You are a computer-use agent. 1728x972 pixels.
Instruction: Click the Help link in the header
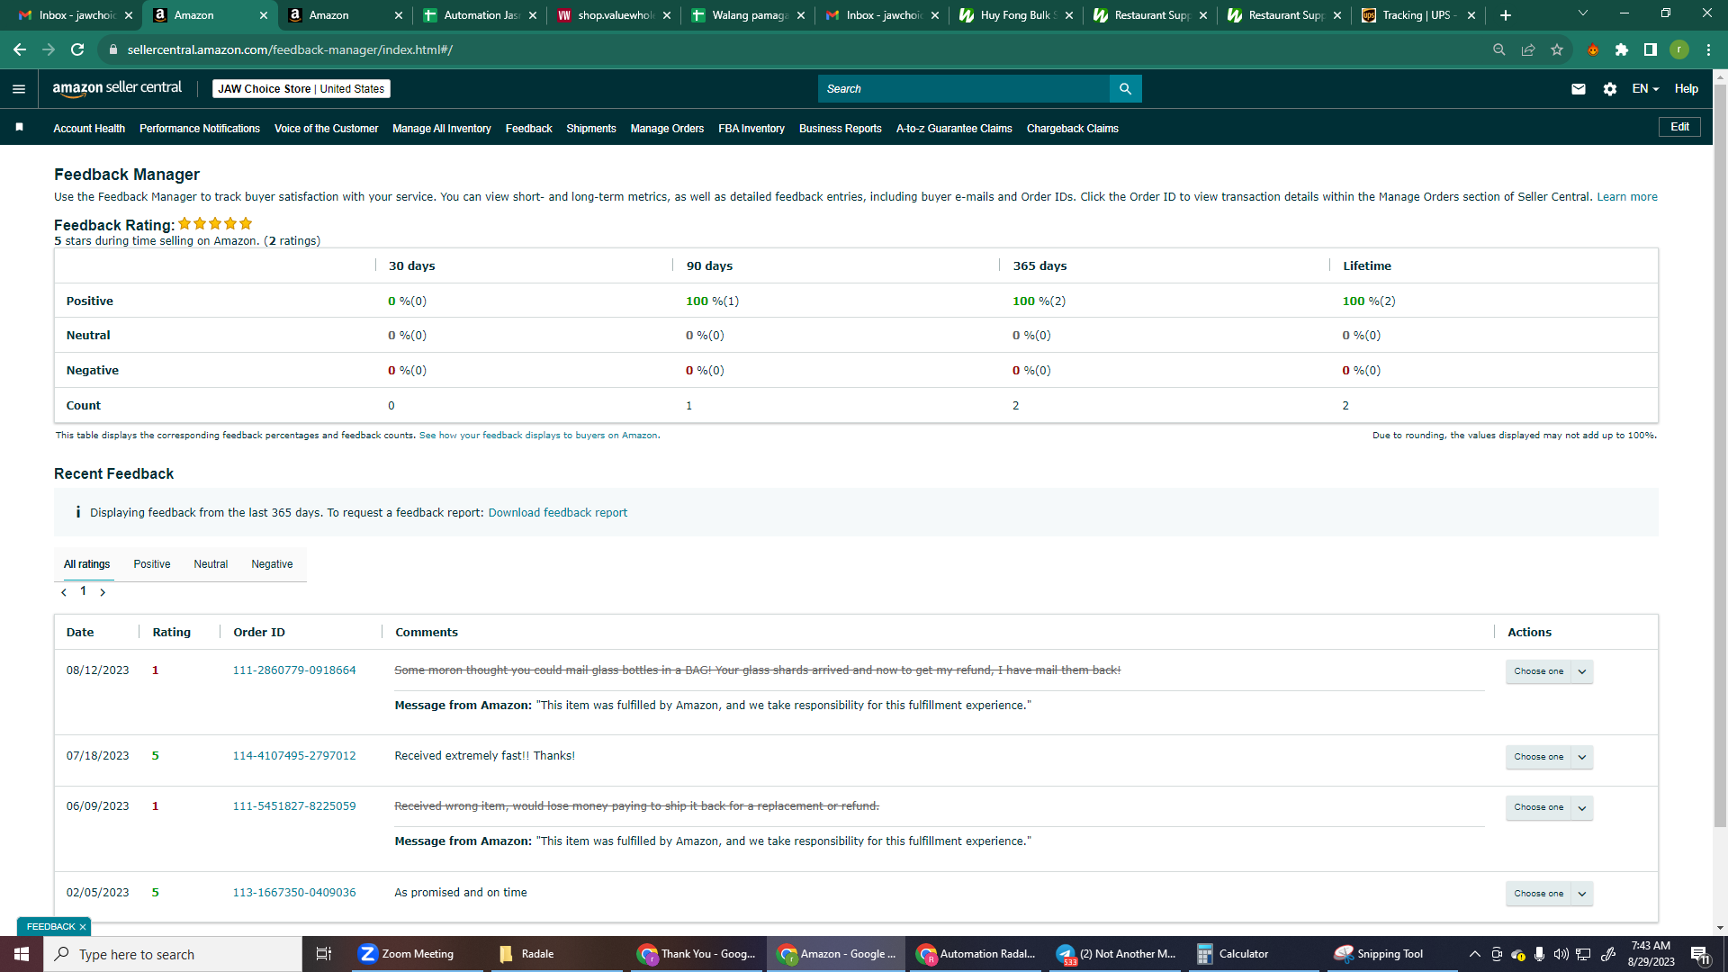pos(1687,88)
